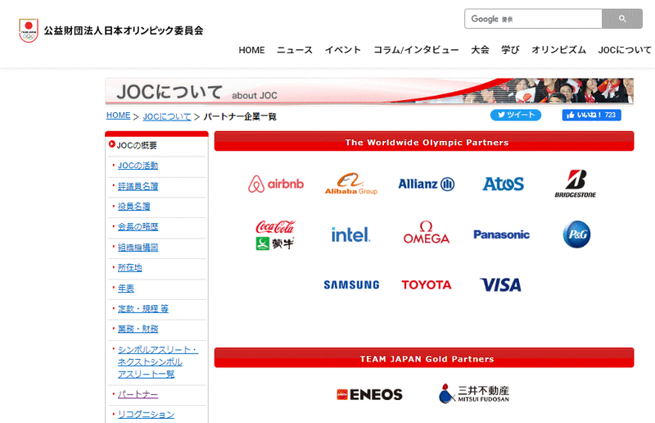Image resolution: width=655 pixels, height=423 pixels.
Task: Open the Panasonic partner logo
Action: tap(501, 234)
